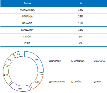This screenshot has height=93, width=107.
Task: Select the MANZANA table cell
Action: [27, 30]
